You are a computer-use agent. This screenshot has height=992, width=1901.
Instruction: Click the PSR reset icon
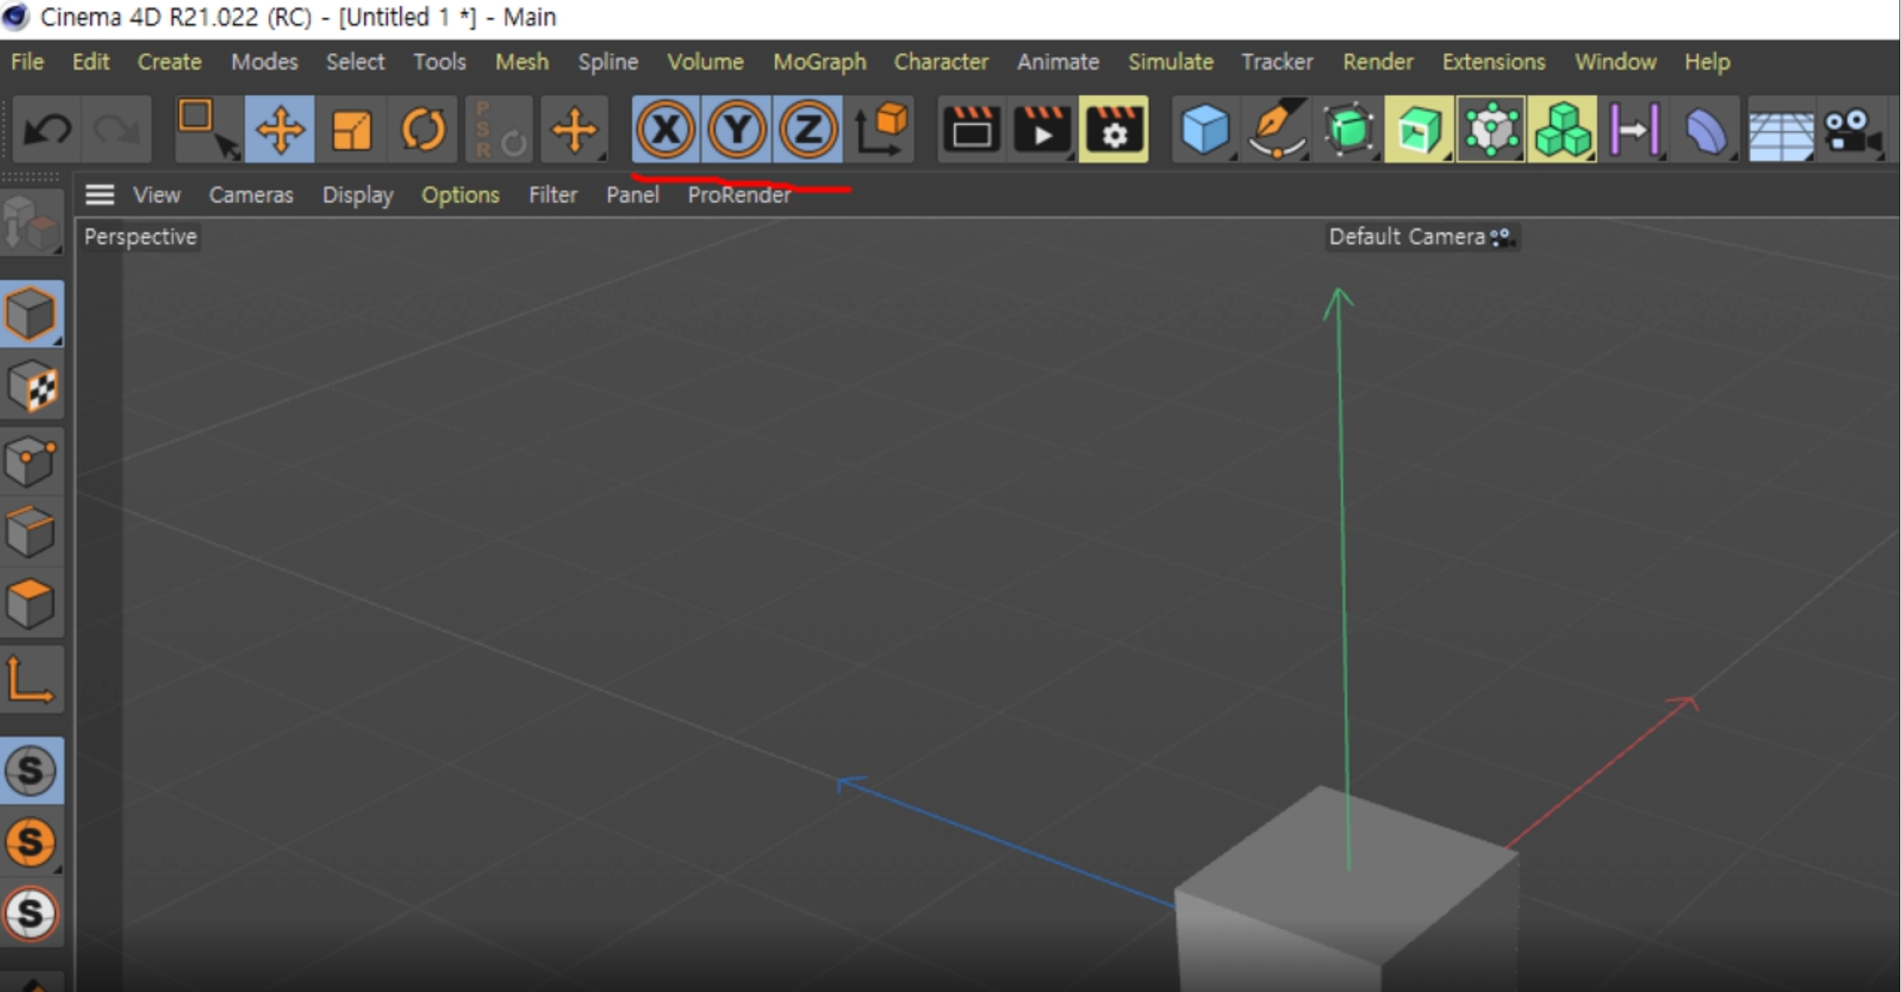499,129
